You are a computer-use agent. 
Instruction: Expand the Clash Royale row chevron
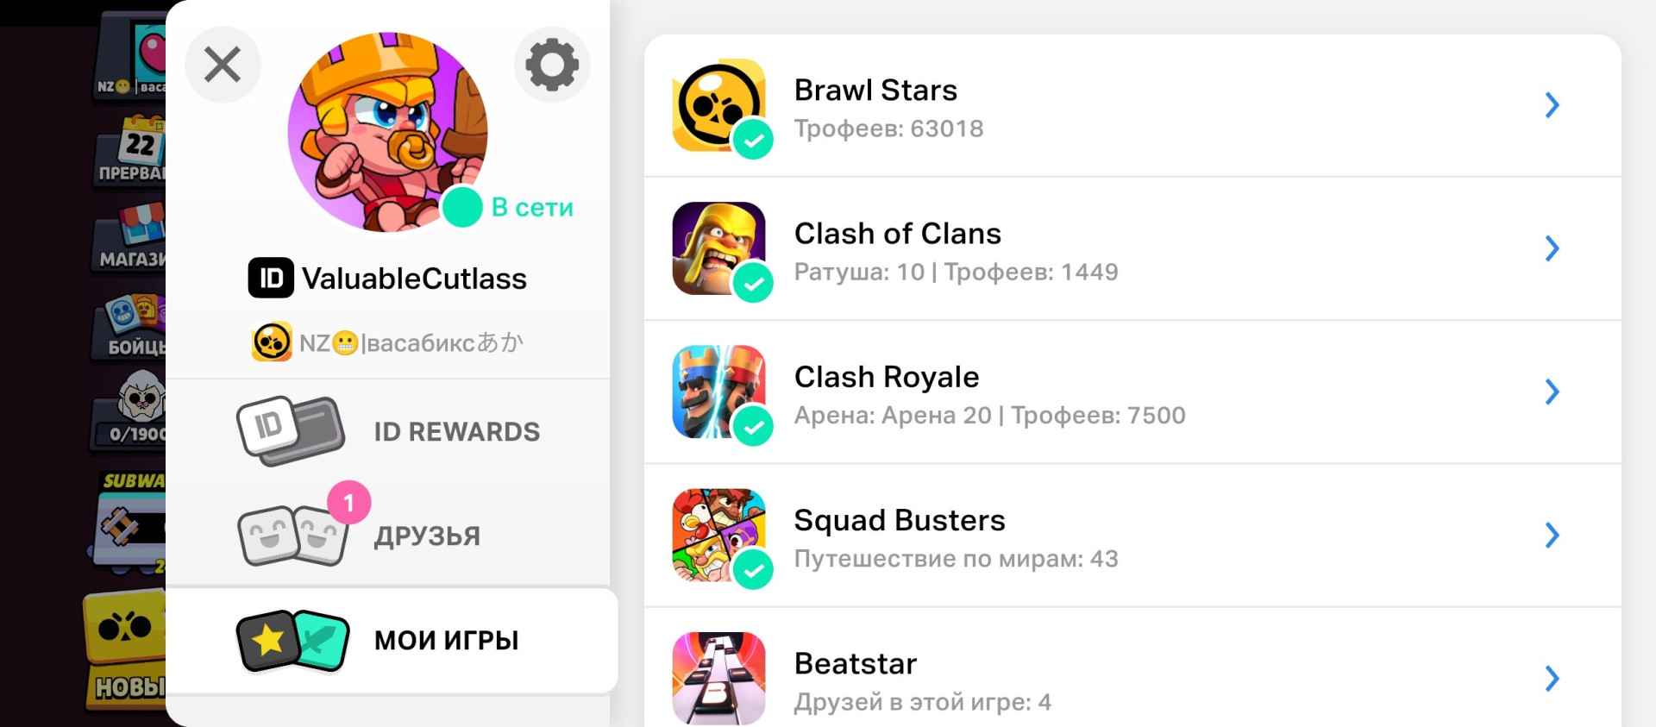pos(1552,392)
